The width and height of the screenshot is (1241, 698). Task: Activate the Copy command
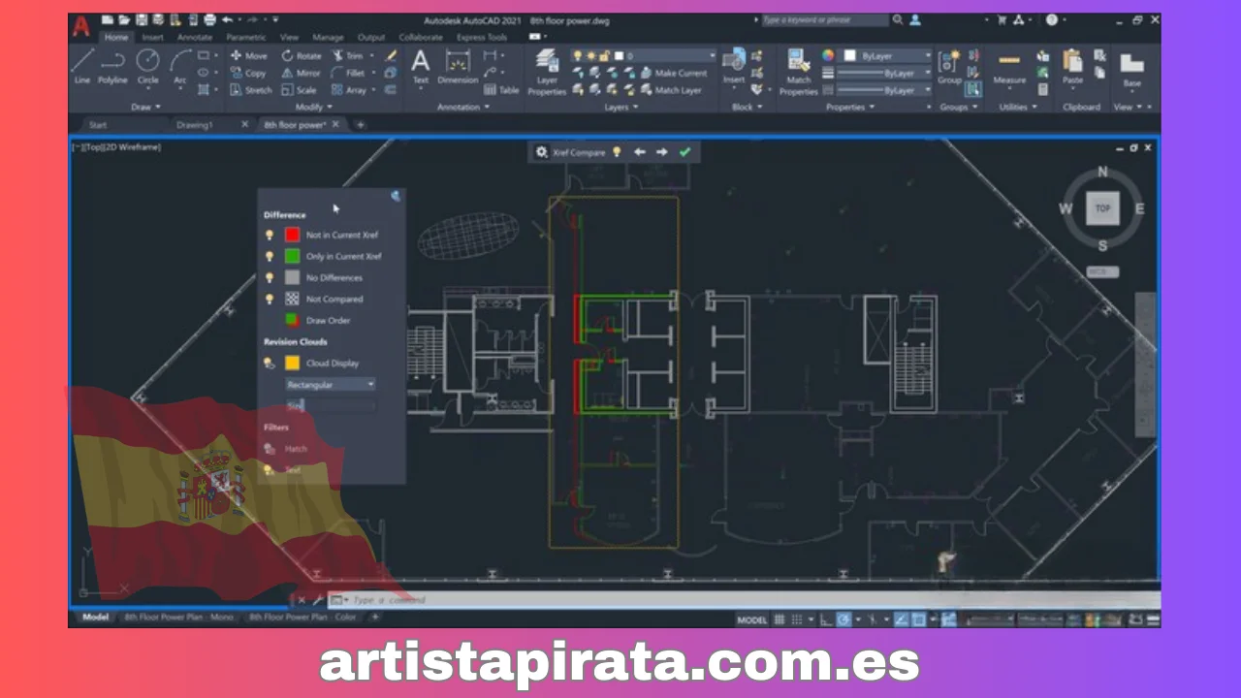(x=248, y=73)
